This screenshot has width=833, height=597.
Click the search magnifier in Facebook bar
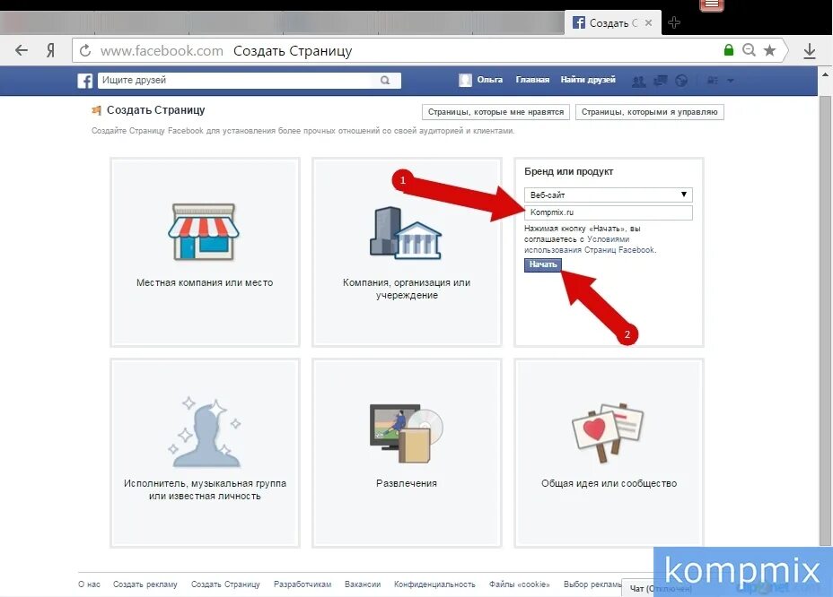(x=385, y=80)
